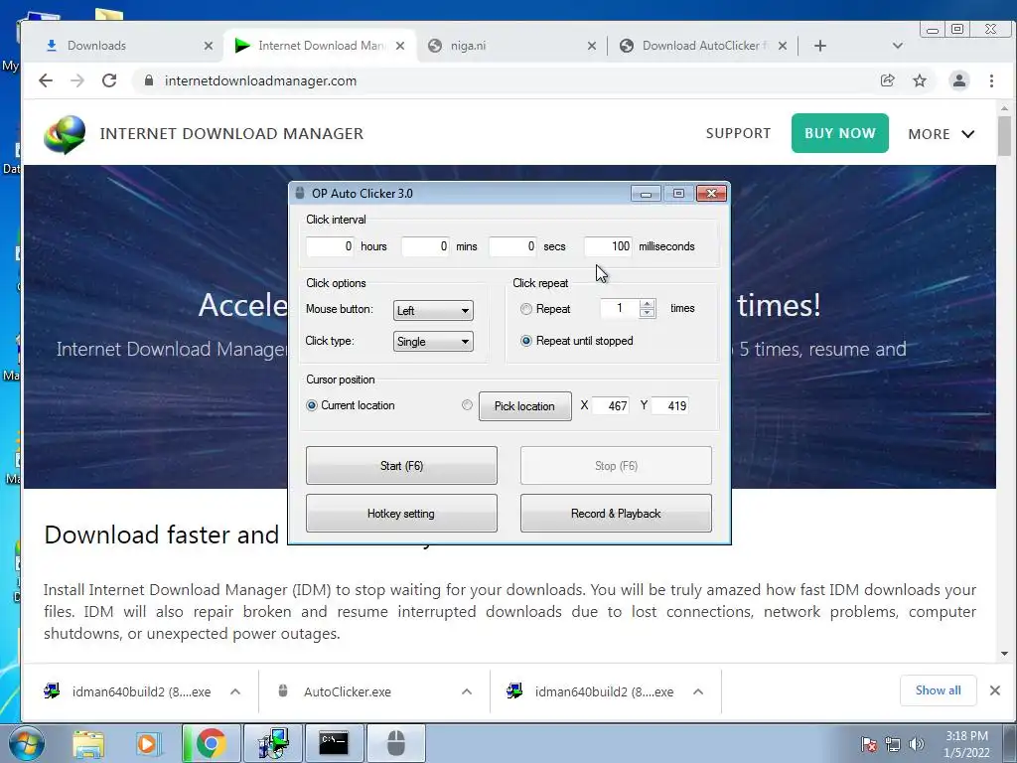Image resolution: width=1017 pixels, height=763 pixels.
Task: Click the Chrome back arrow
Action: tap(46, 80)
